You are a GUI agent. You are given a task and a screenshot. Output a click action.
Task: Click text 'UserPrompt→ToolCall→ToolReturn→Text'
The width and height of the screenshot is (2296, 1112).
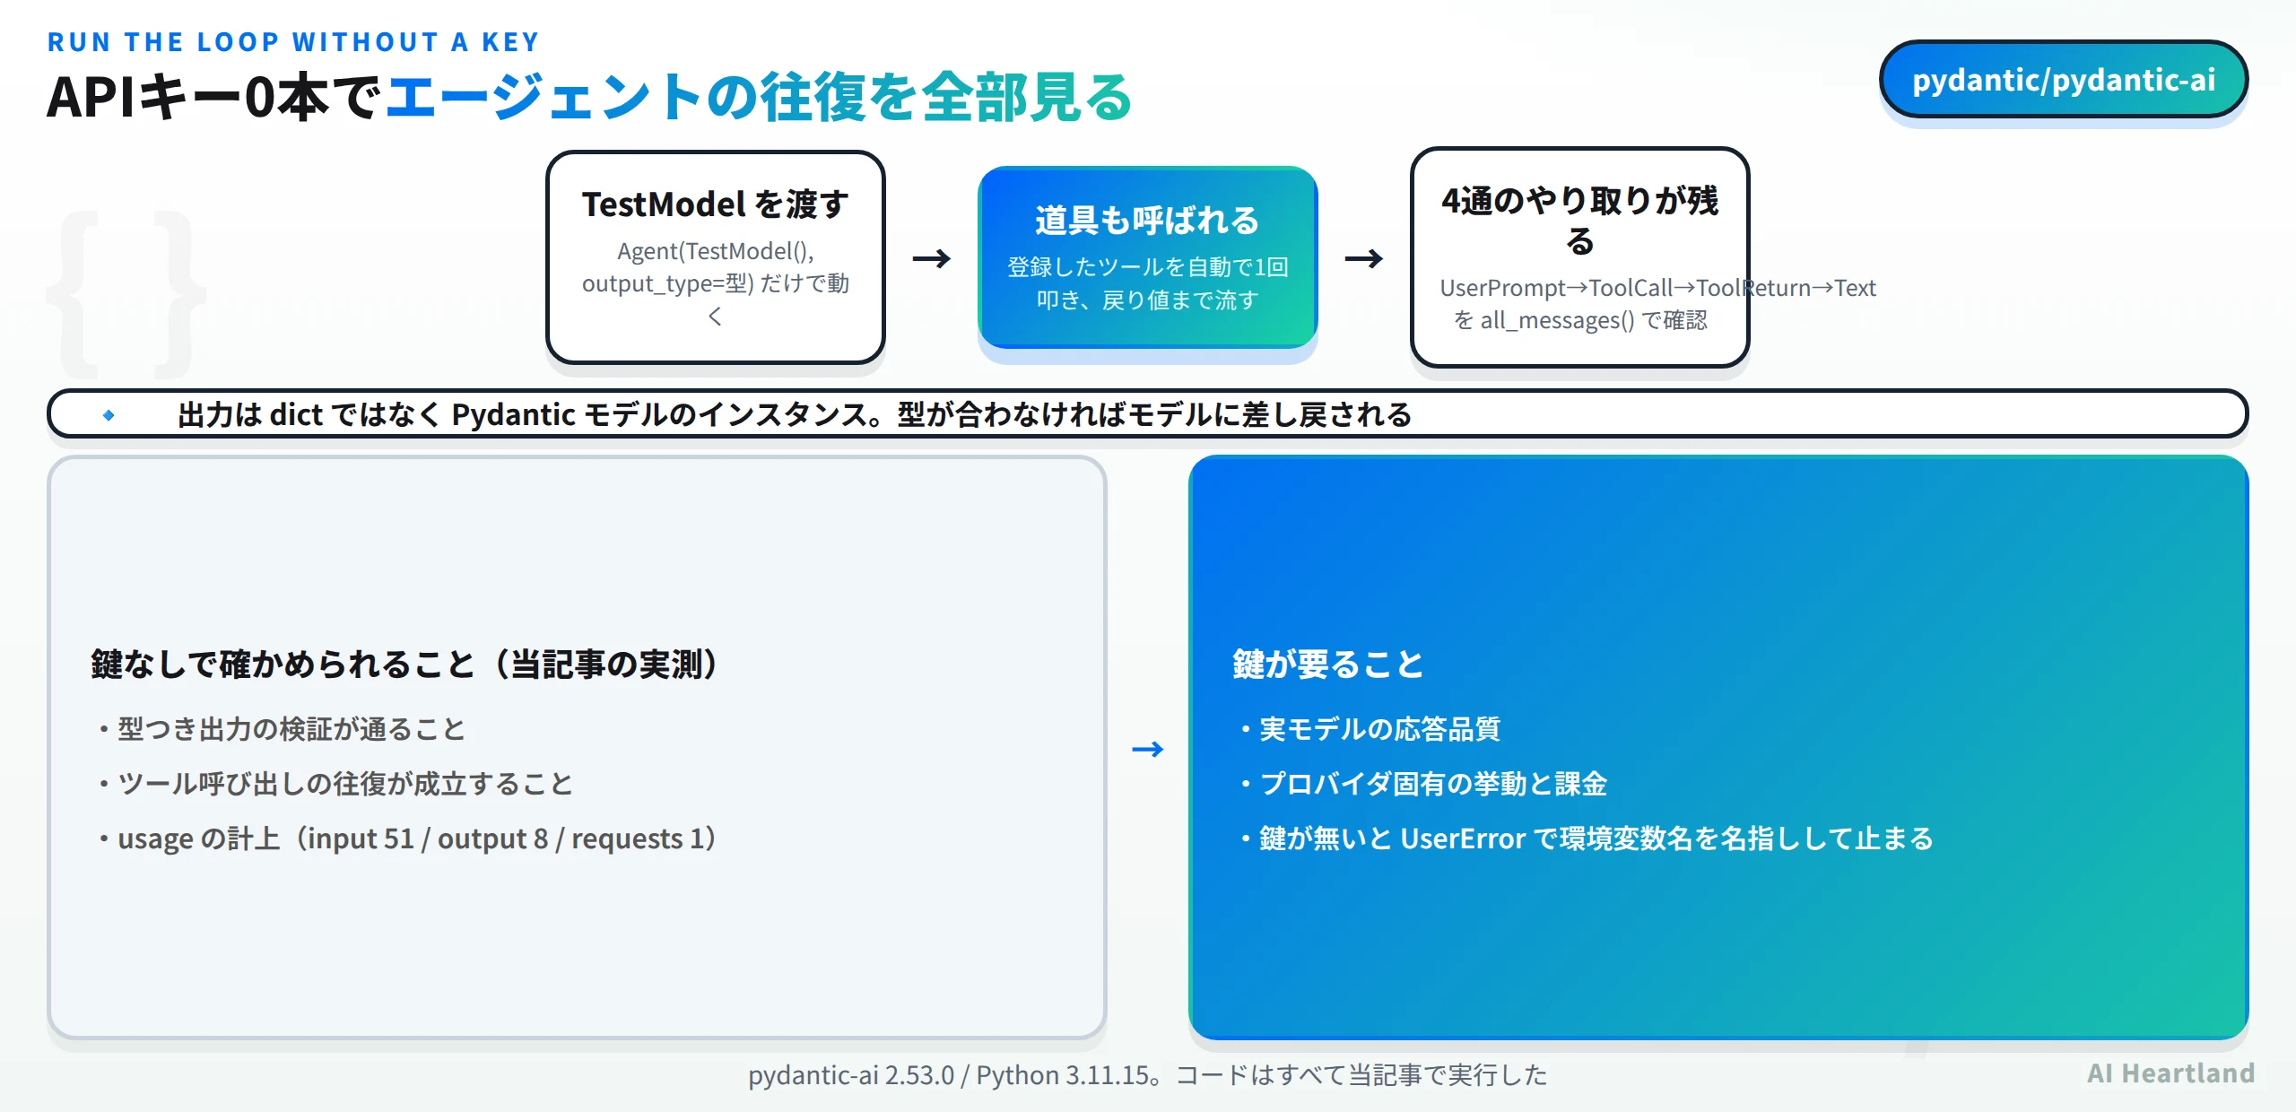(x=1657, y=288)
